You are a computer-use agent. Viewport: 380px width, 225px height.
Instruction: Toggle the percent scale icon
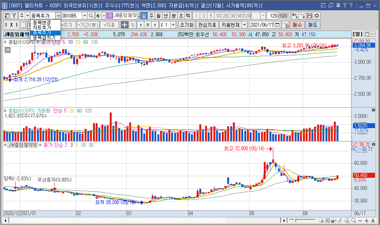click(132, 25)
